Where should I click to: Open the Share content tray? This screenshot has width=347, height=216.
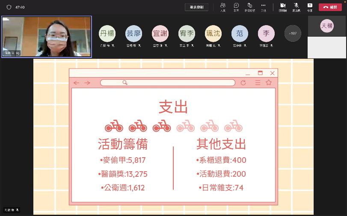[x=310, y=6]
